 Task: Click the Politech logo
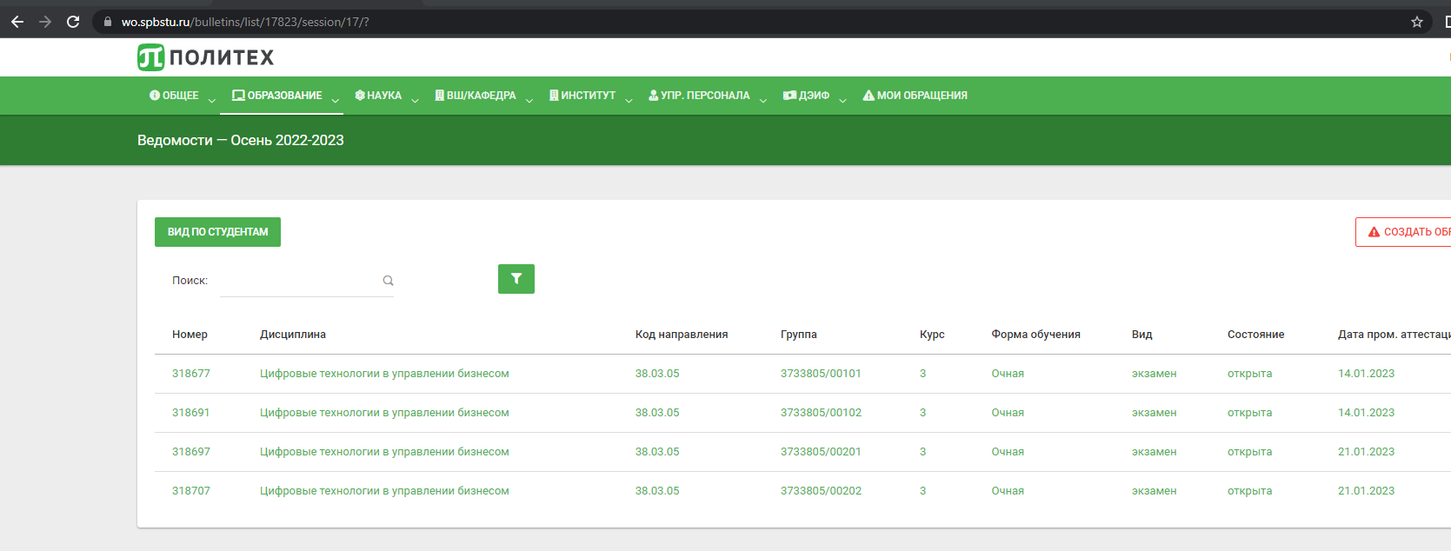tap(206, 57)
